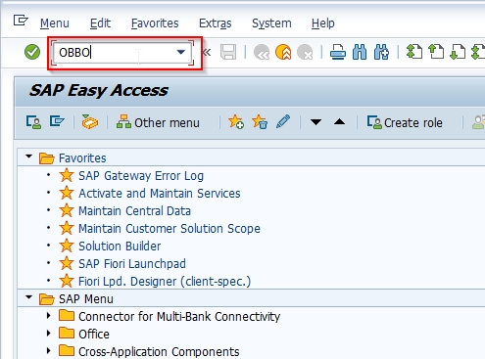485x359 pixels.
Task: Expand the Office folder node
Action: 49,334
